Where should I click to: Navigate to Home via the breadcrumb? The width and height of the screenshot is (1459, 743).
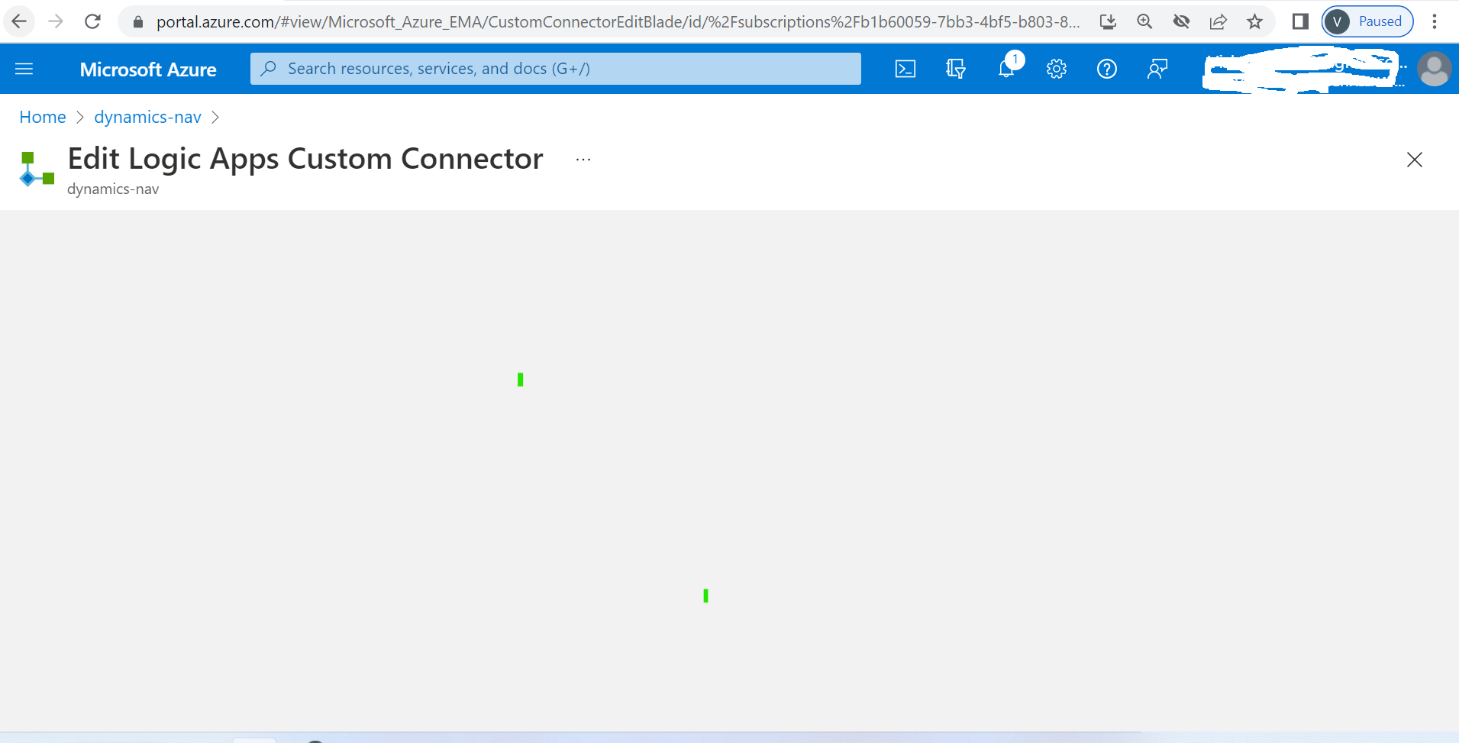[42, 117]
